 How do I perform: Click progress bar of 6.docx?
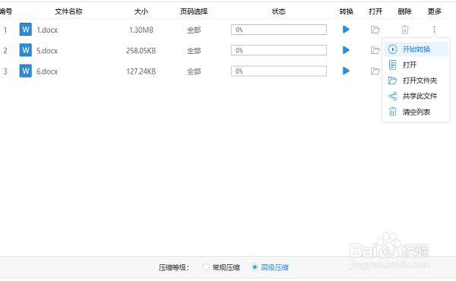coord(279,71)
